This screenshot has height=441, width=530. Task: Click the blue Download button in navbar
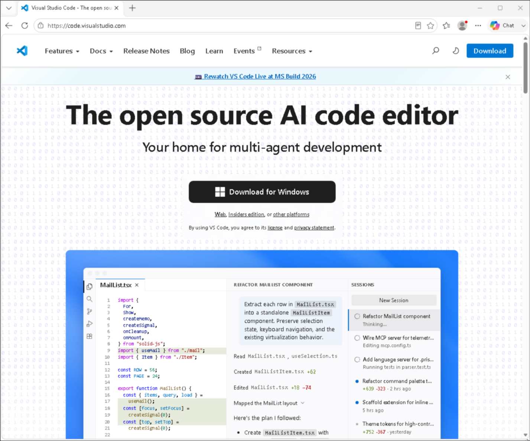pos(490,51)
